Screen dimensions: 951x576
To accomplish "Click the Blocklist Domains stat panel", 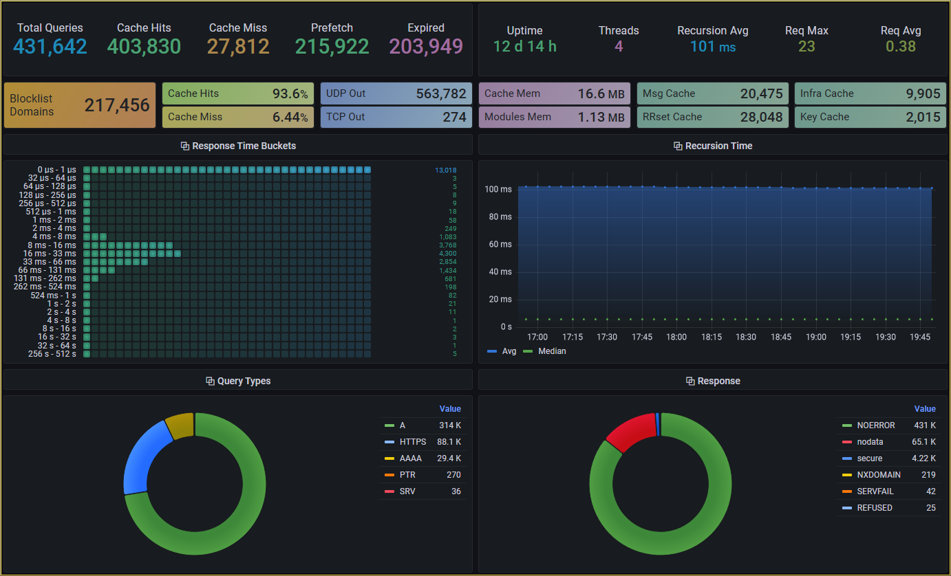I will (80, 105).
